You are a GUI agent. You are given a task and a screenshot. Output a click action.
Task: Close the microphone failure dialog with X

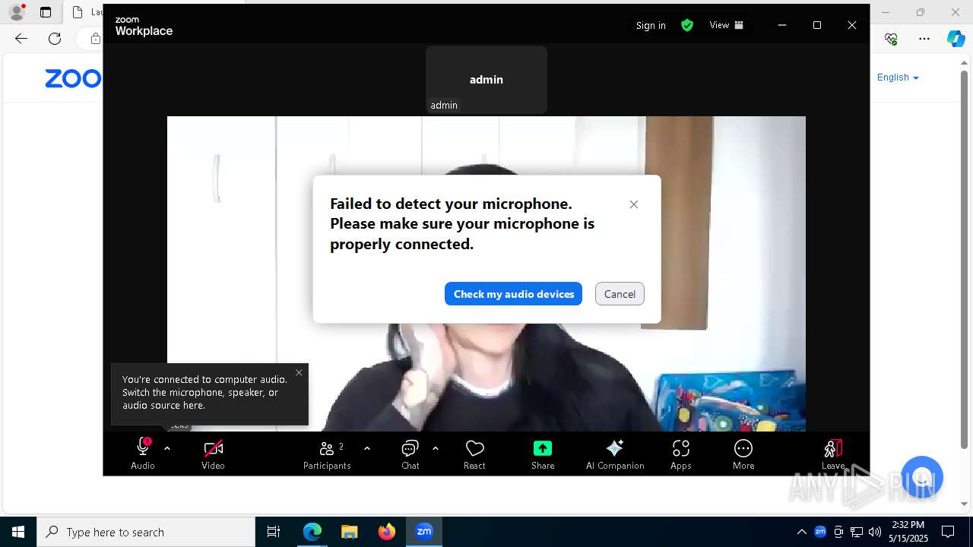click(x=634, y=204)
